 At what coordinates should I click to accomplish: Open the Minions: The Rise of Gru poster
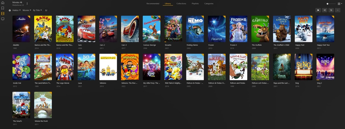click(x=130, y=67)
